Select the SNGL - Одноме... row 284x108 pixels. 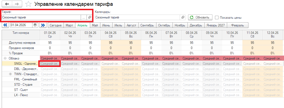(x=21, y=64)
